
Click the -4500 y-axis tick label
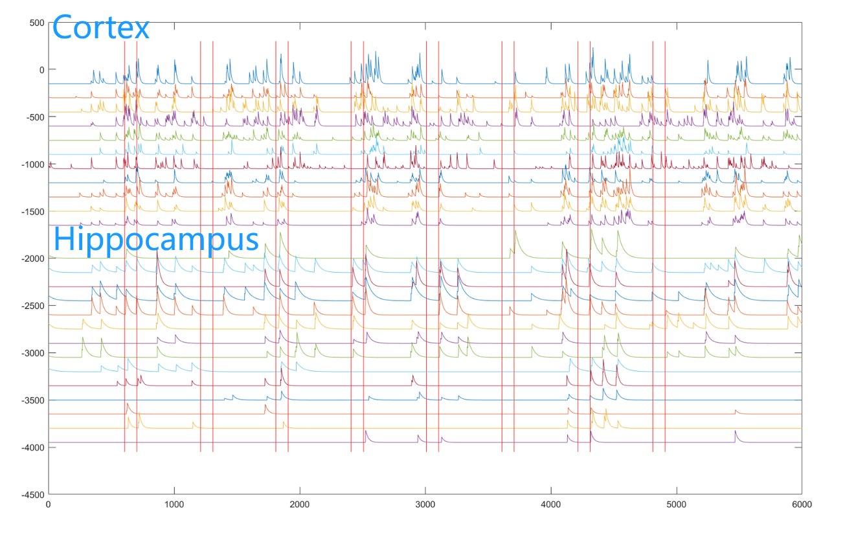pyautogui.click(x=32, y=495)
